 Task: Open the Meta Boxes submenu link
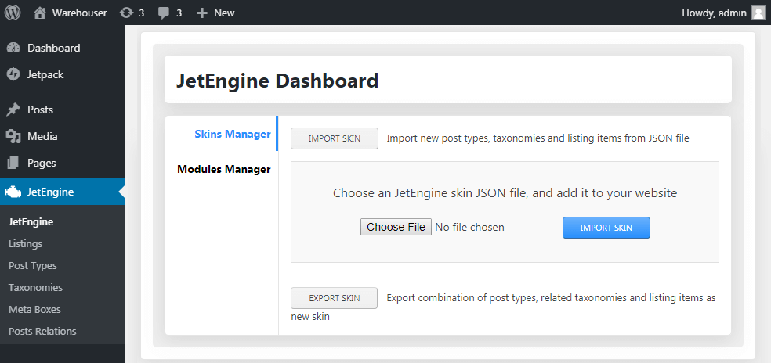[34, 310]
